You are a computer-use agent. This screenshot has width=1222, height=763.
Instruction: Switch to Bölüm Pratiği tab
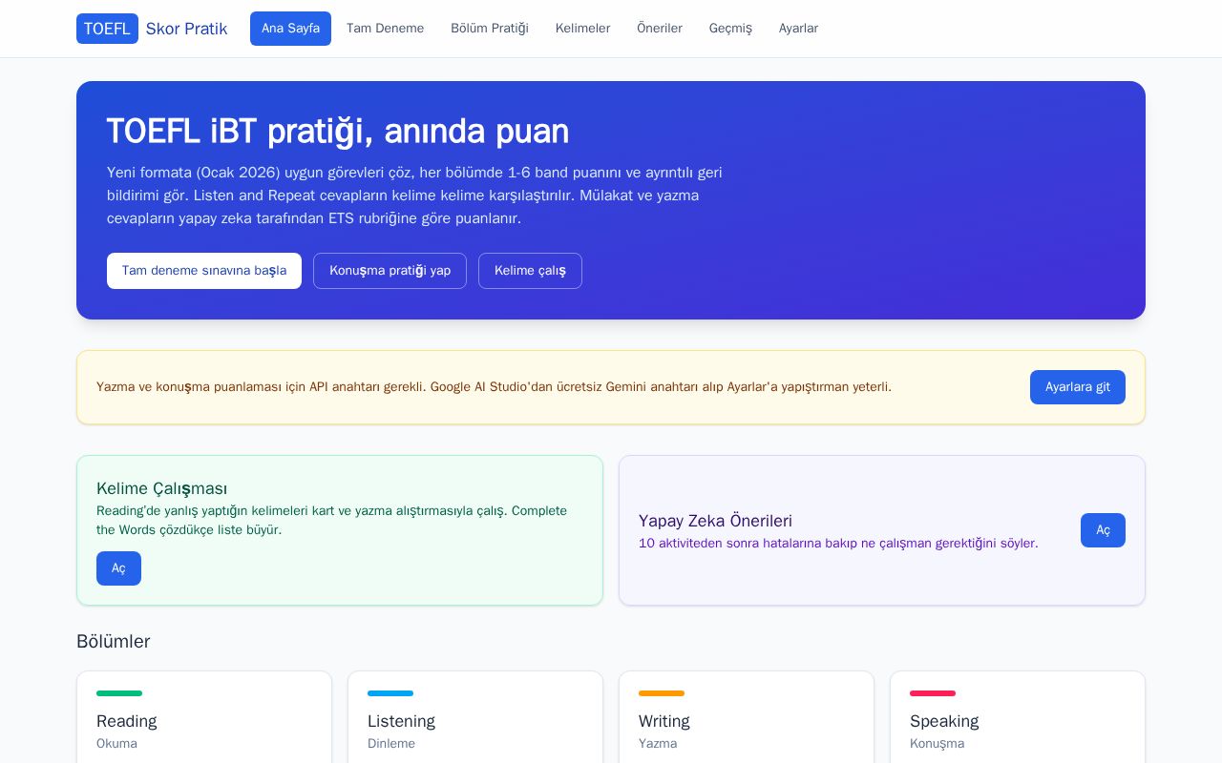click(490, 29)
